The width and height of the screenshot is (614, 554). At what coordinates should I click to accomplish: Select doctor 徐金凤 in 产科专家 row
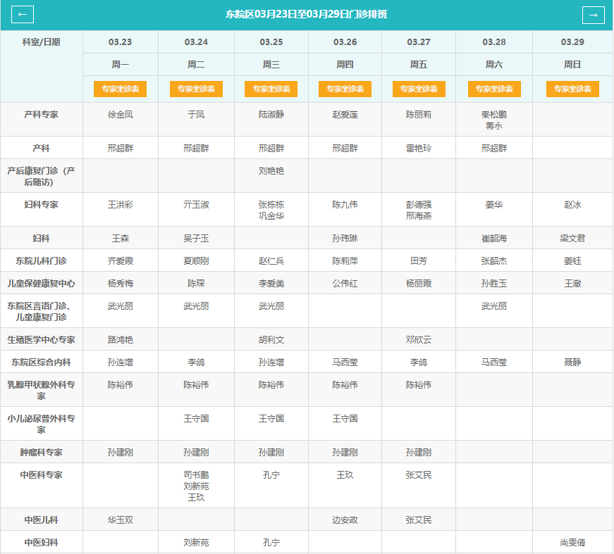tap(121, 114)
